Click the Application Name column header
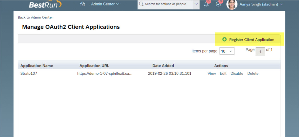Screen dimensions: 299x137 (37, 66)
